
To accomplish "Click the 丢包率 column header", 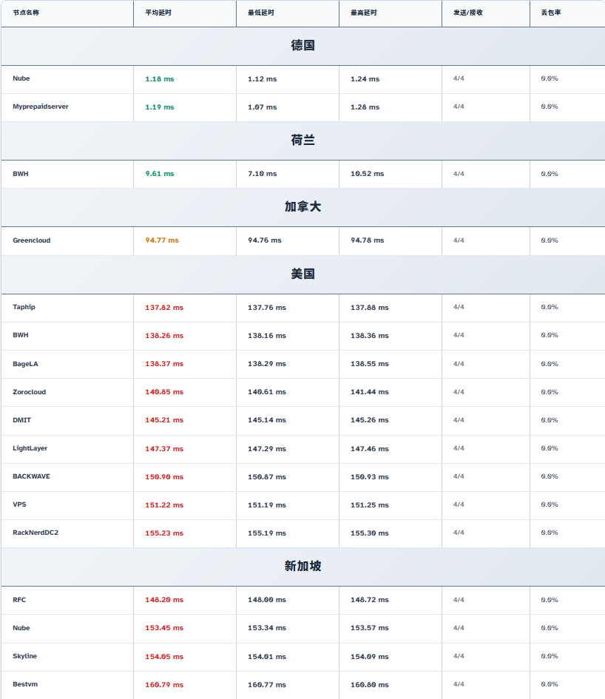I will point(551,13).
